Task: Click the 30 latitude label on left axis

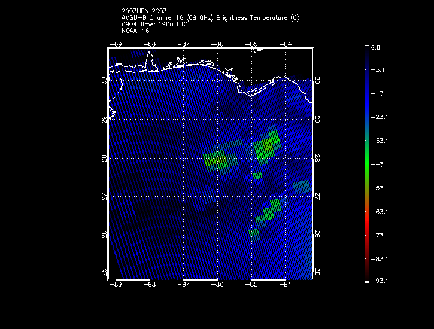Action: pyautogui.click(x=104, y=80)
